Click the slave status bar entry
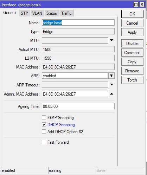Viewport: 147px width, 175px height. 120,170
